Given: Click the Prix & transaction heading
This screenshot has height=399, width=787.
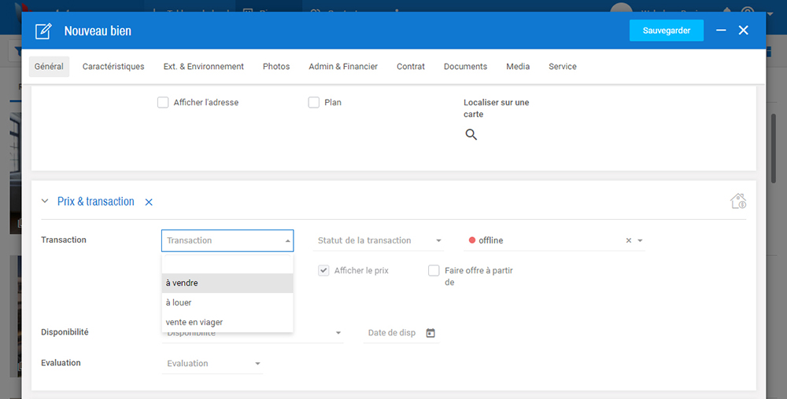Looking at the screenshot, I should (96, 201).
